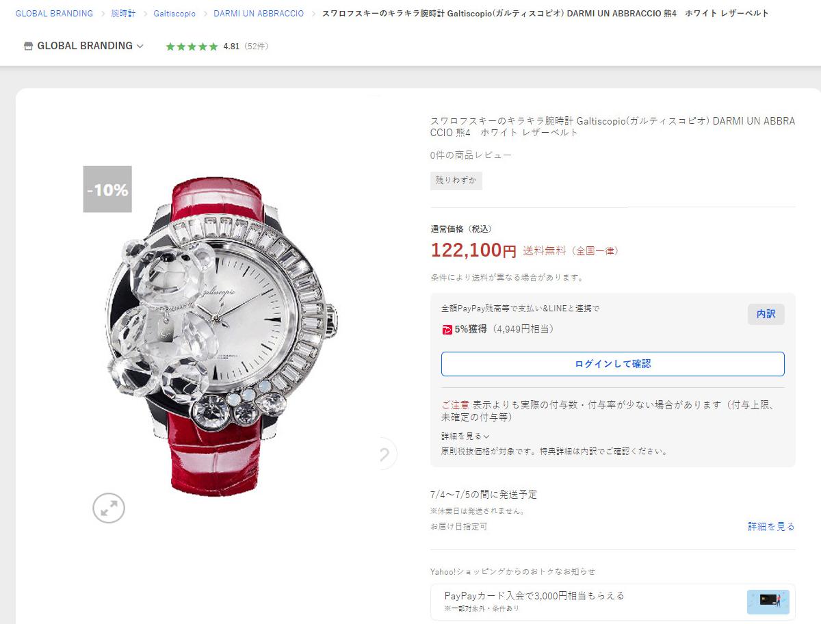This screenshot has height=624, width=821.
Task: Click the green star rating icons
Action: click(192, 47)
